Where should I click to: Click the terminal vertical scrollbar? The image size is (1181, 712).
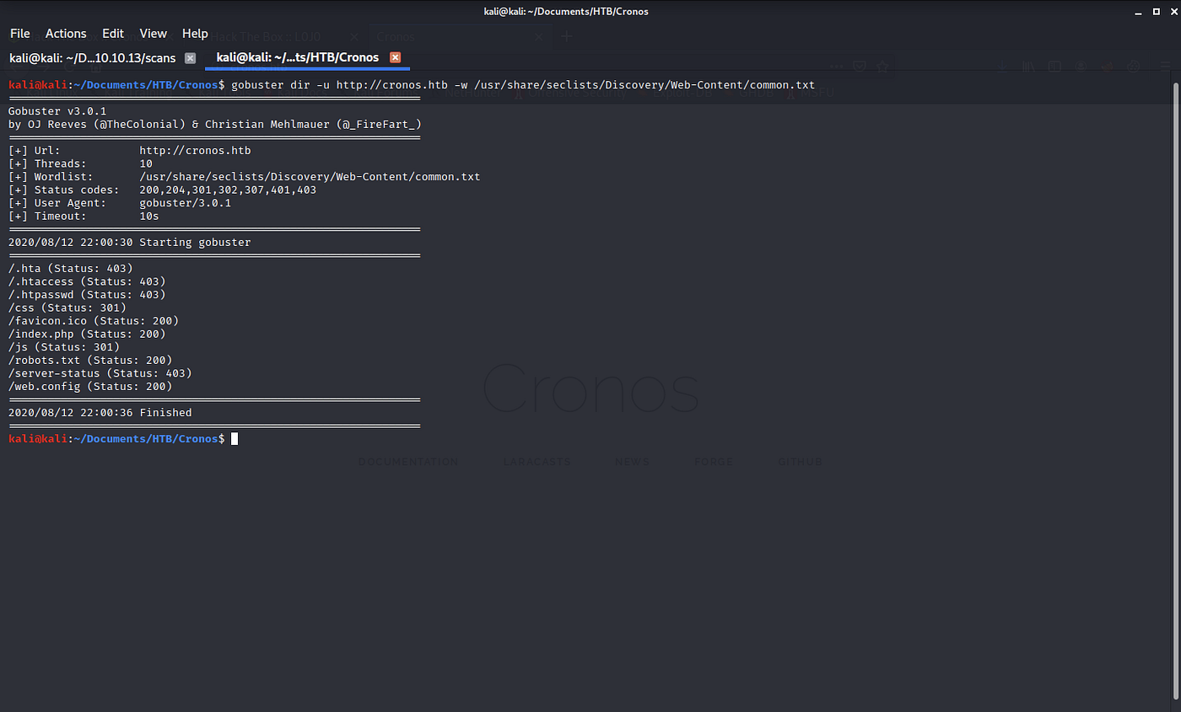pyautogui.click(x=1175, y=391)
